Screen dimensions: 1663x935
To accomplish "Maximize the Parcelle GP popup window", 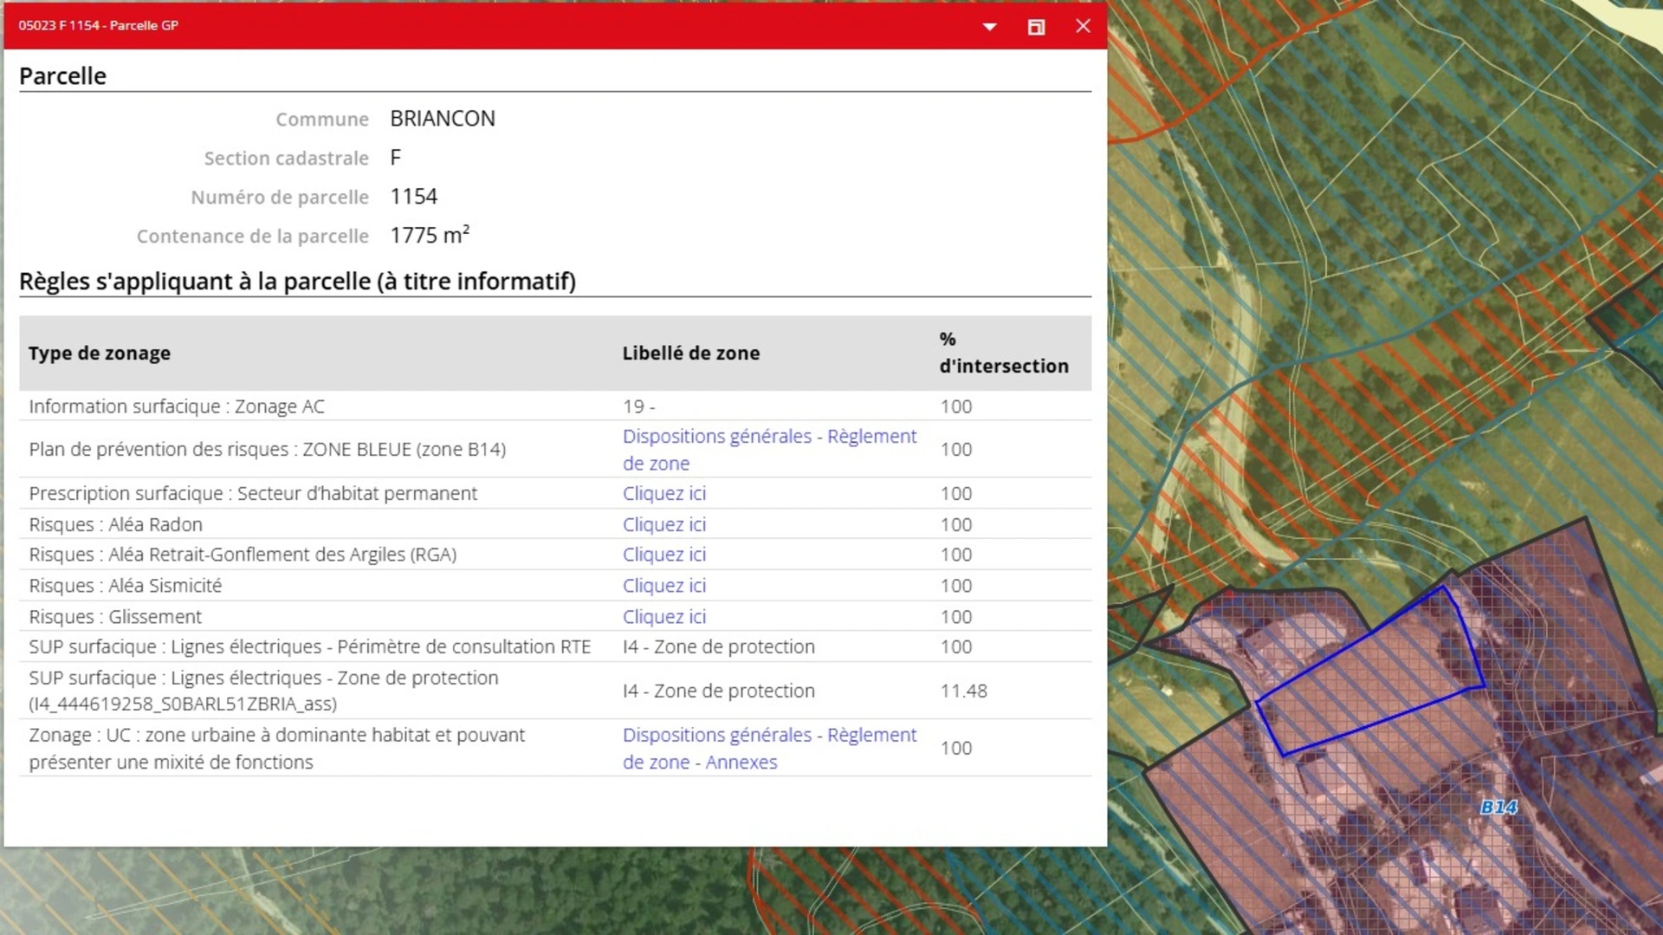I will (1036, 27).
